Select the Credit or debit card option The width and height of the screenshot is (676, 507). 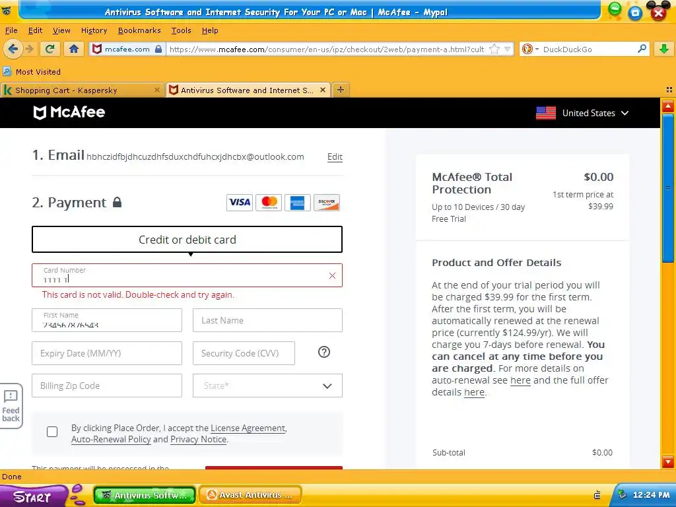(187, 239)
